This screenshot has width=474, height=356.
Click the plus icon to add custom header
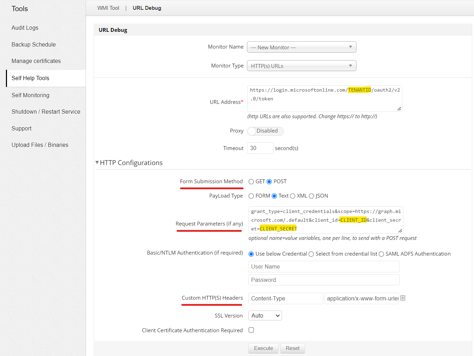(403, 298)
